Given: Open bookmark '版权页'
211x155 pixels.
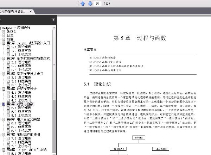Looking at the screenshot, I should (x=12, y=32).
